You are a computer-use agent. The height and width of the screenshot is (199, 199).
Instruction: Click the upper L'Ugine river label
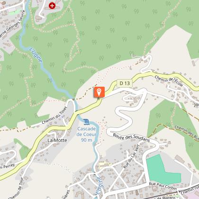pos(36,55)
